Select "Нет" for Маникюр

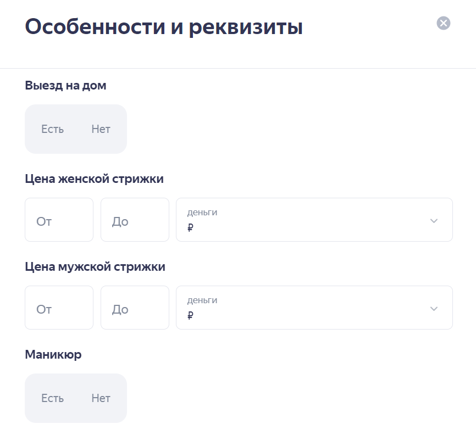click(101, 398)
